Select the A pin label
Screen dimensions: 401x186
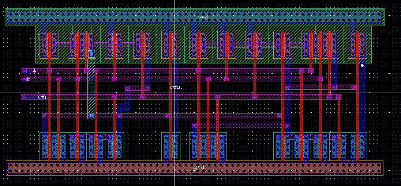point(35,71)
